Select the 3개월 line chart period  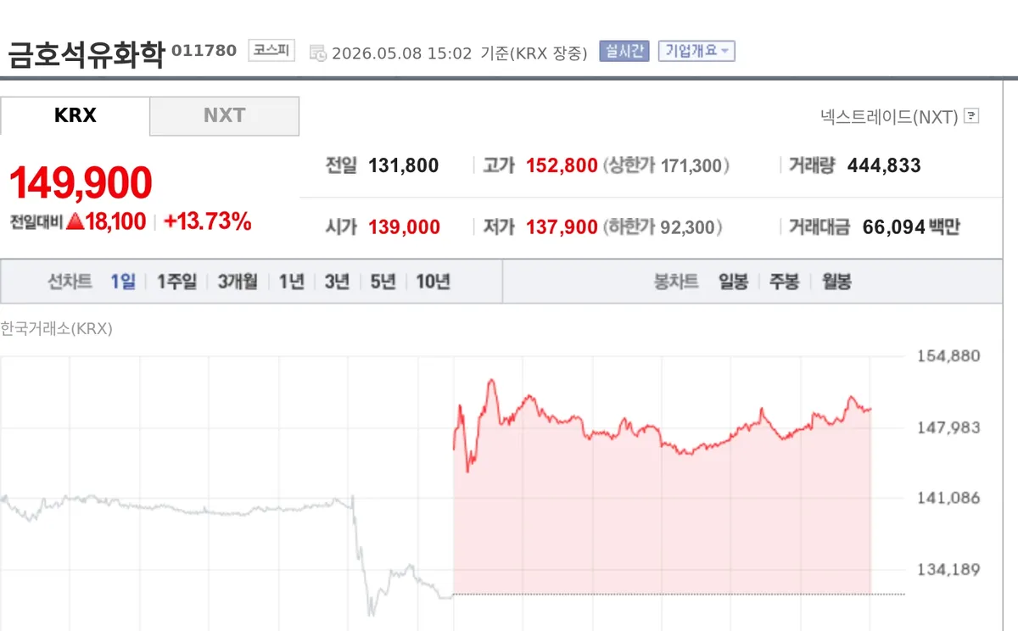[238, 282]
